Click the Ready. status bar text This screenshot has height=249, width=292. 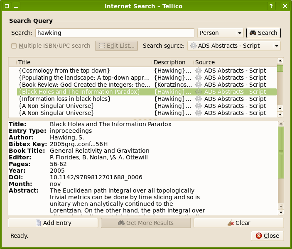coord(19,236)
